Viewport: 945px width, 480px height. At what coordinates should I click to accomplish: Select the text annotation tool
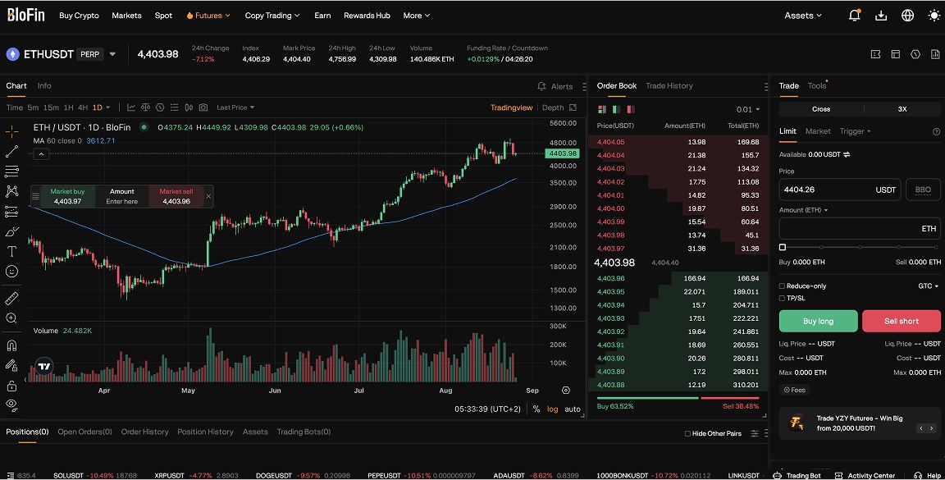[11, 251]
